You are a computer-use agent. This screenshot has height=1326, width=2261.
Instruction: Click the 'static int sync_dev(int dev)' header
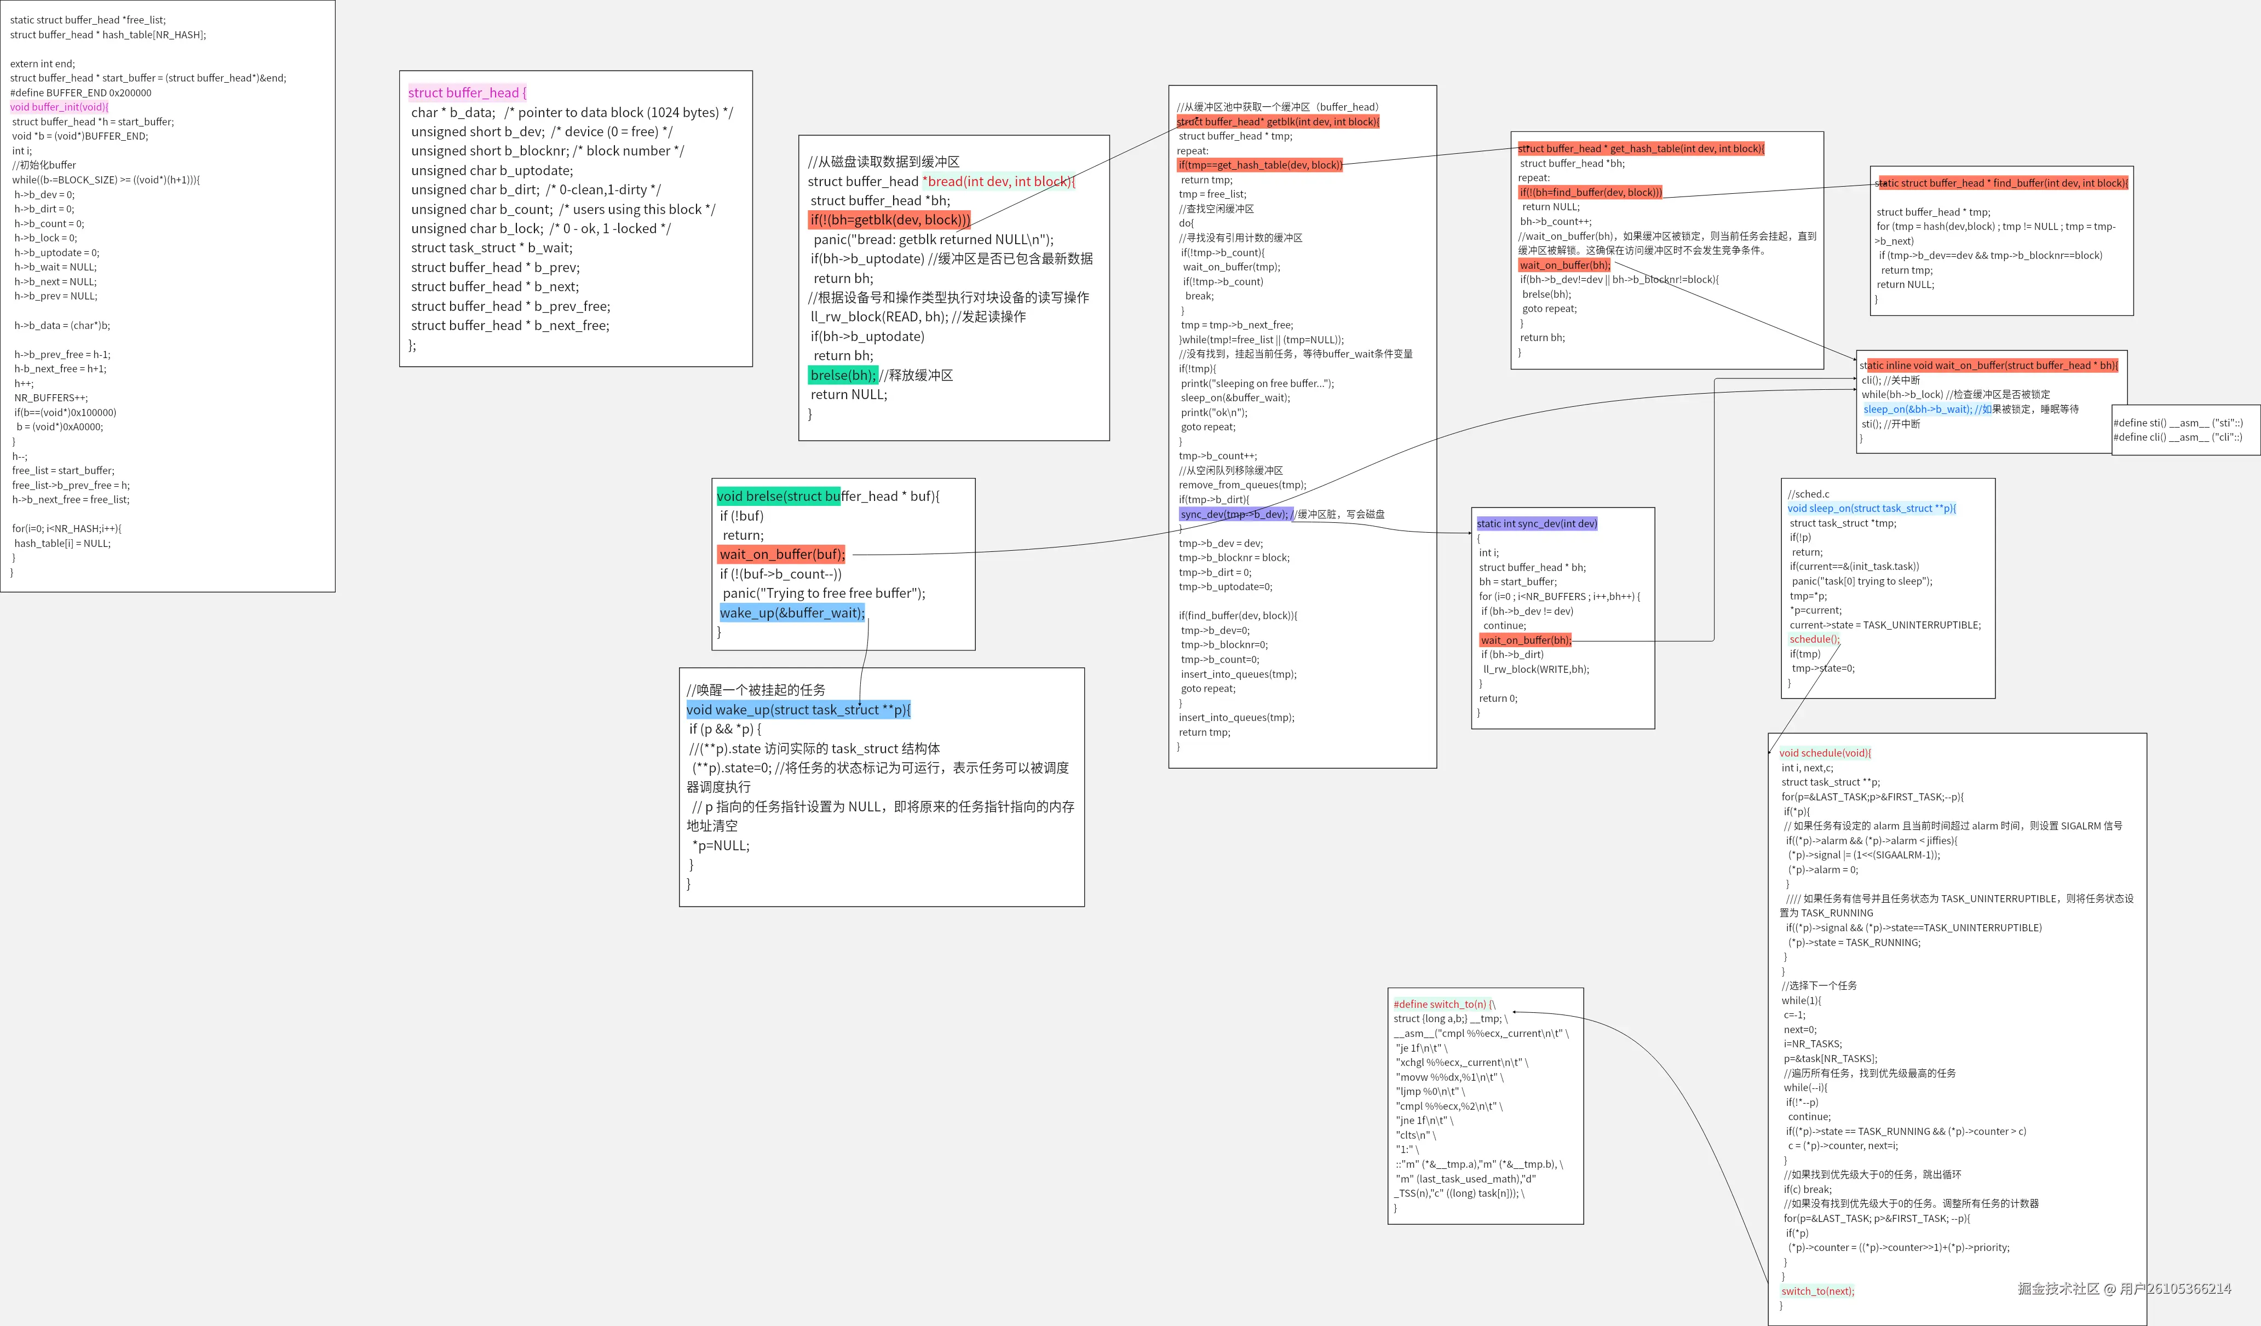pos(1536,523)
